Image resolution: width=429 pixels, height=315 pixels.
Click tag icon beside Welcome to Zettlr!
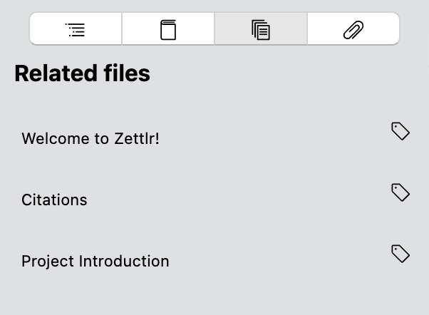click(x=400, y=131)
